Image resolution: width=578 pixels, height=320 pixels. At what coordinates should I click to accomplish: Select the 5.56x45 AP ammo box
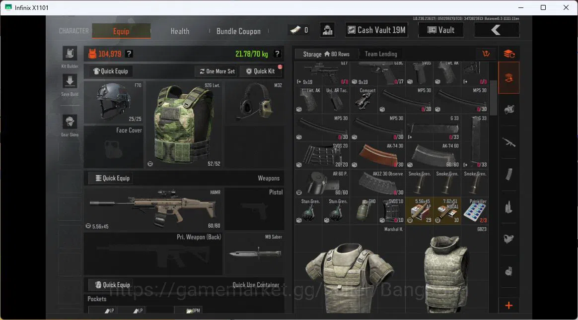tap(420, 211)
